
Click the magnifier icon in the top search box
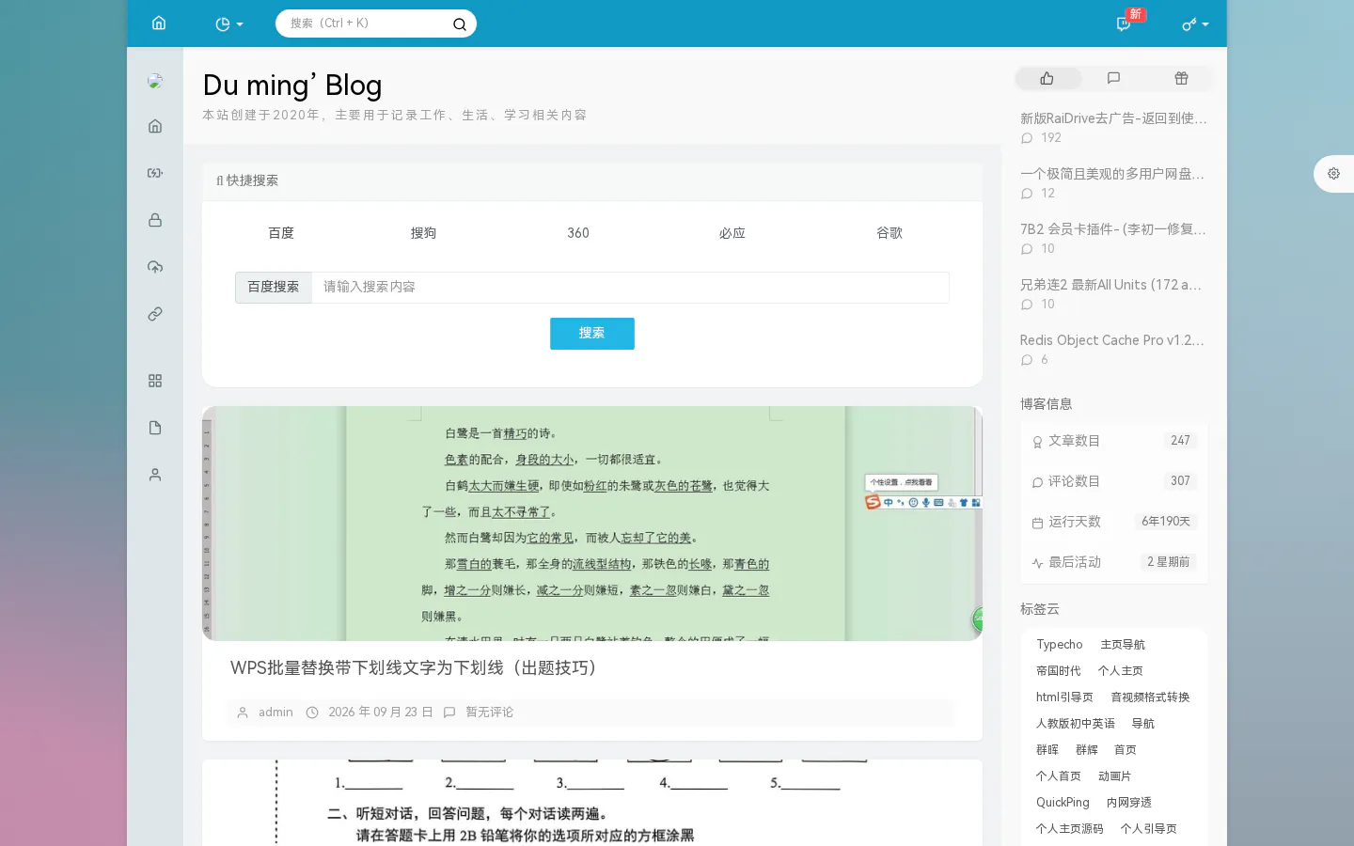coord(460,24)
